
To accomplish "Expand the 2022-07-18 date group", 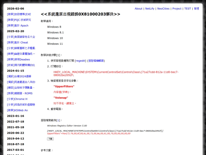I will click(x=16, y=122).
